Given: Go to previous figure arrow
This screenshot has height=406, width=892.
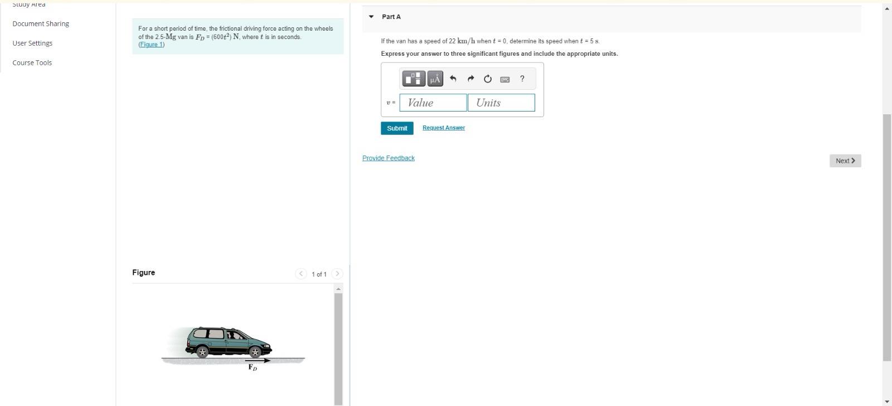Looking at the screenshot, I should pos(301,273).
